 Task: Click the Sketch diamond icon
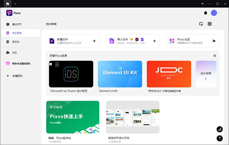coord(132,39)
